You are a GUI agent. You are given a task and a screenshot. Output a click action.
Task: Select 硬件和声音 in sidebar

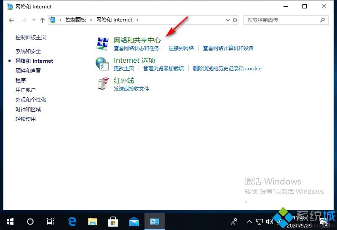[x=28, y=70]
